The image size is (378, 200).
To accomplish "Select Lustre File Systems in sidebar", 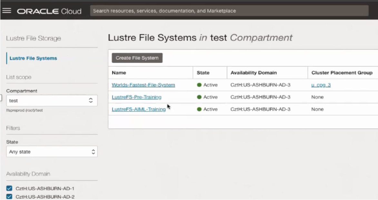I will tap(33, 58).
